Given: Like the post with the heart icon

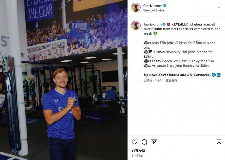Looking at the screenshot, I should pos(135,142).
